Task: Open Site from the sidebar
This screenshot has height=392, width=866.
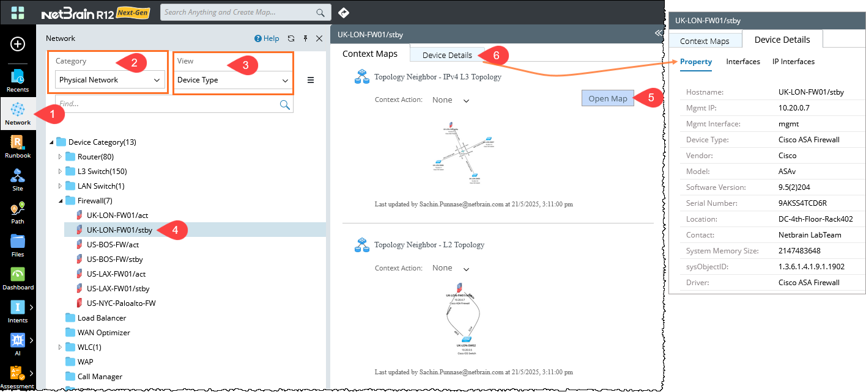Action: 18,180
